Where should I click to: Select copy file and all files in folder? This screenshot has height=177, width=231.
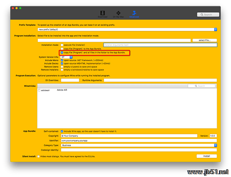tap(62, 53)
